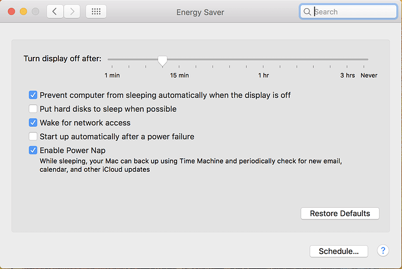Viewport: 402px width, 269px height.
Task: Click the Power Nap description text
Action: tap(191, 165)
